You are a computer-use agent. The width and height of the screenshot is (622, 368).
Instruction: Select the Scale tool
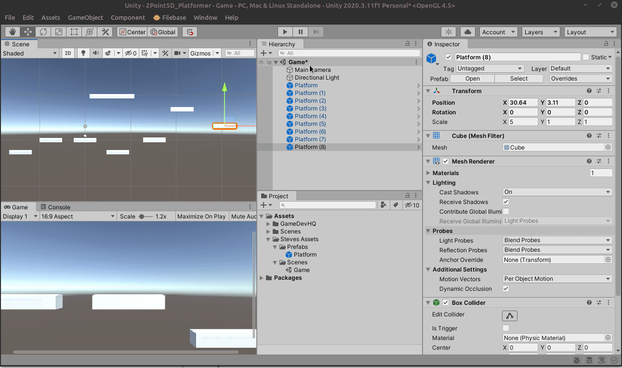pyautogui.click(x=59, y=32)
